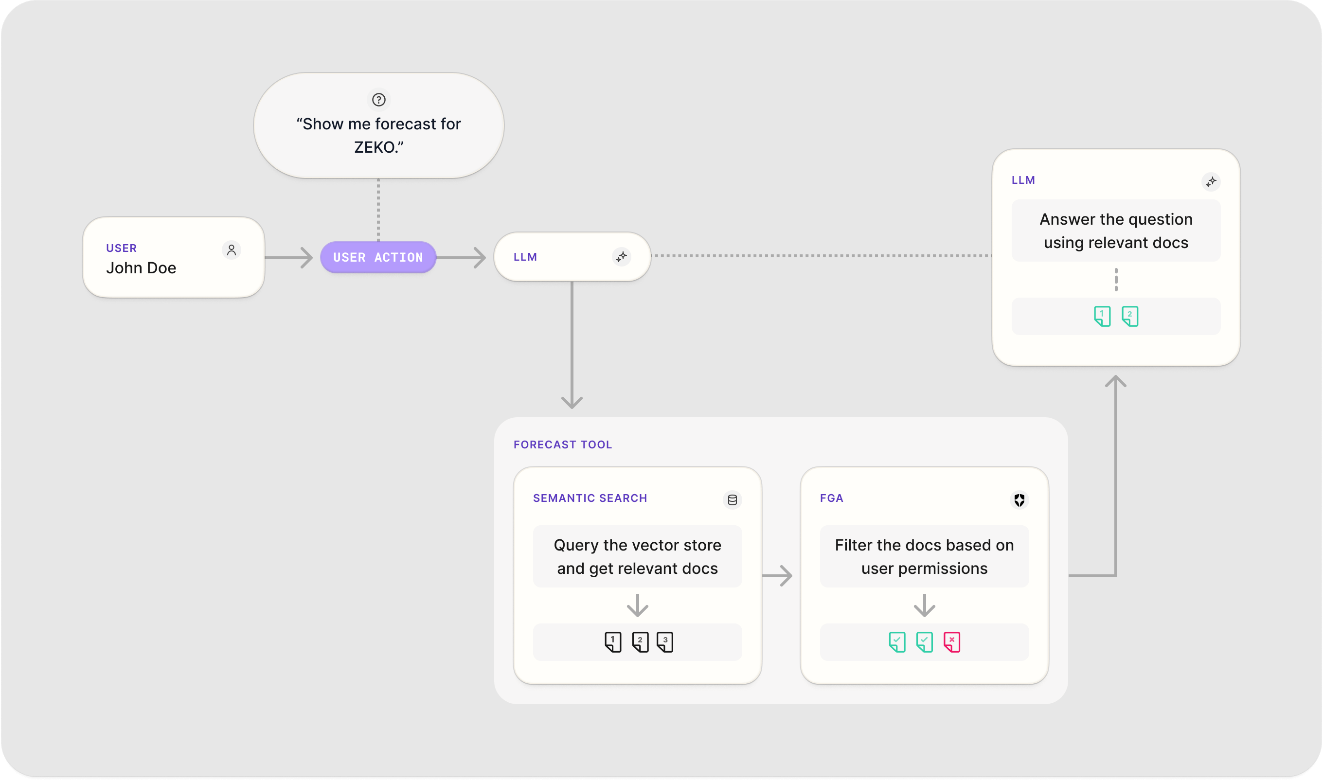Open the SEMANTIC SEARCH section header
Viewport: 1323px width, 782px height.
pos(590,498)
